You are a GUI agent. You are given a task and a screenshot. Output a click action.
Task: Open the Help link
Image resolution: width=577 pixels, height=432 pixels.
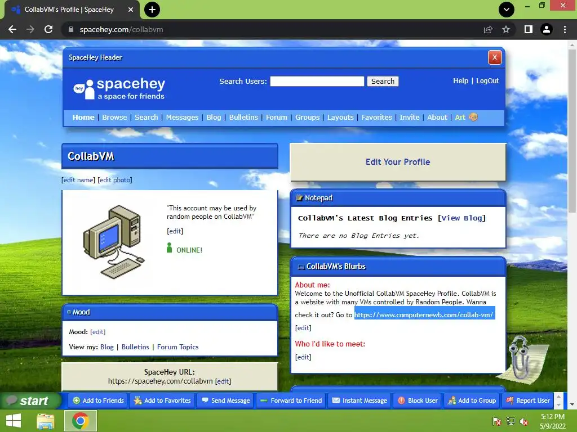pos(460,81)
